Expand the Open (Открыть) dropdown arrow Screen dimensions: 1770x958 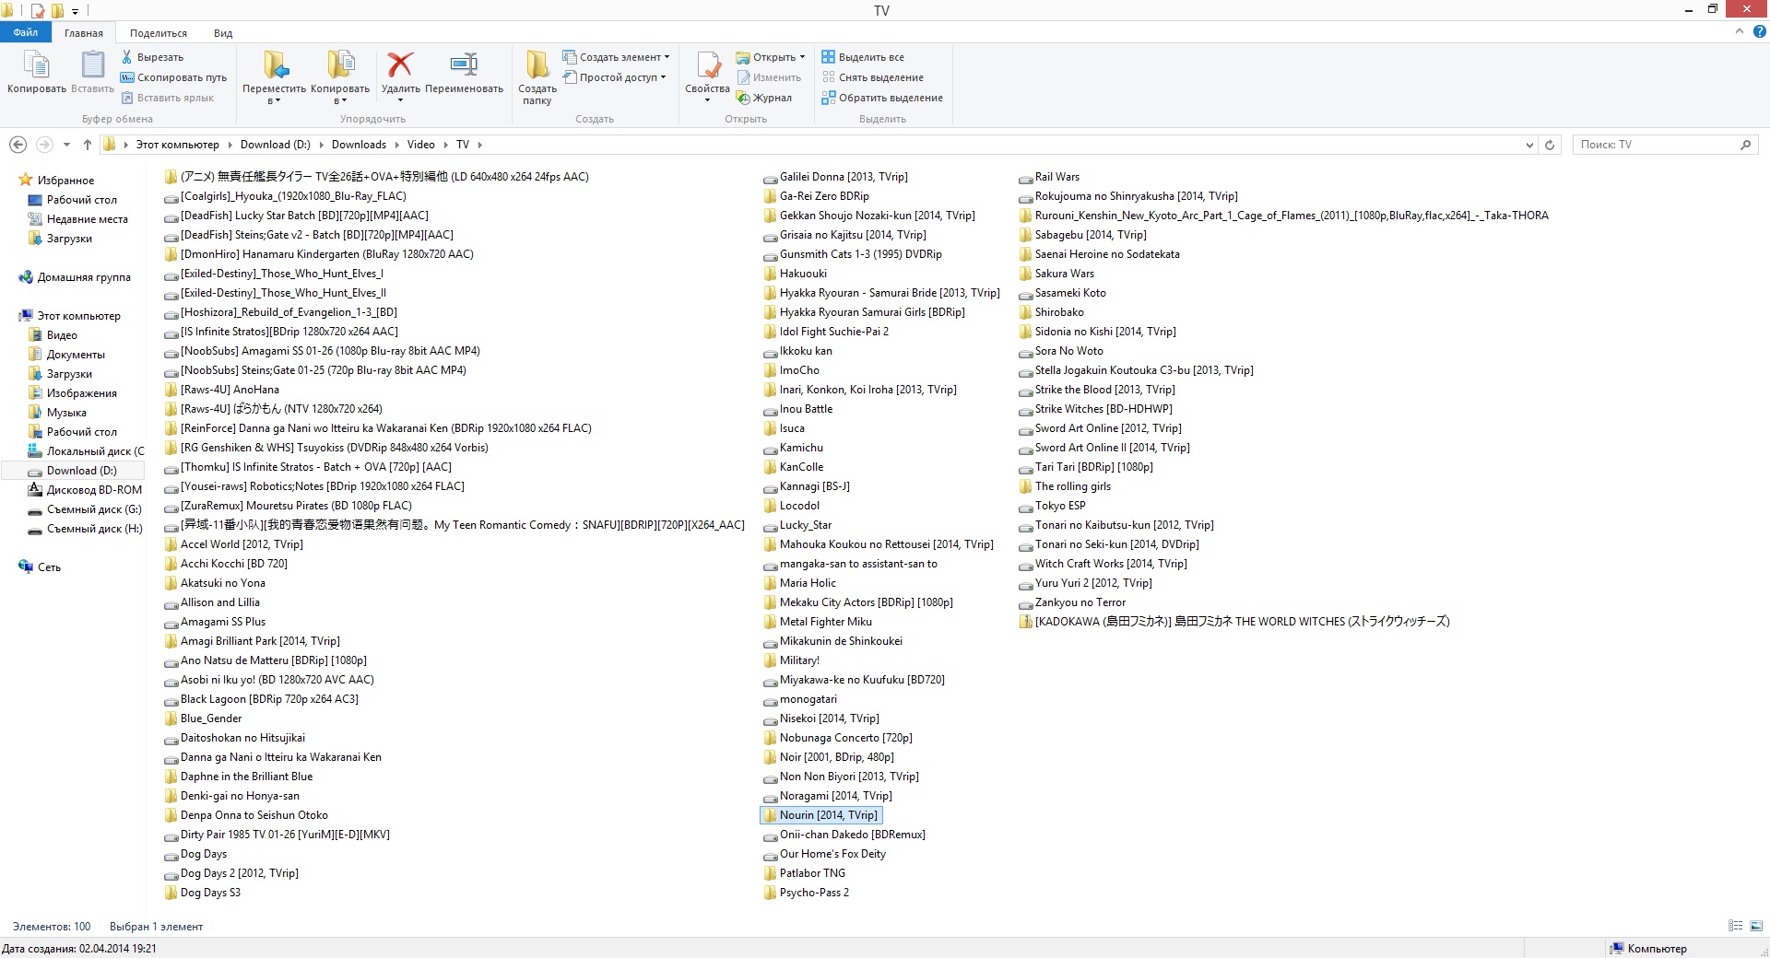(802, 57)
